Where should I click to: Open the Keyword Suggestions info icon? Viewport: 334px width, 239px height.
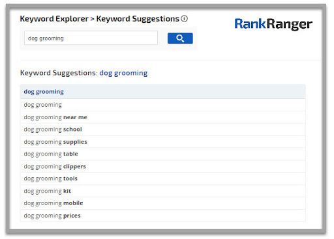click(x=184, y=19)
